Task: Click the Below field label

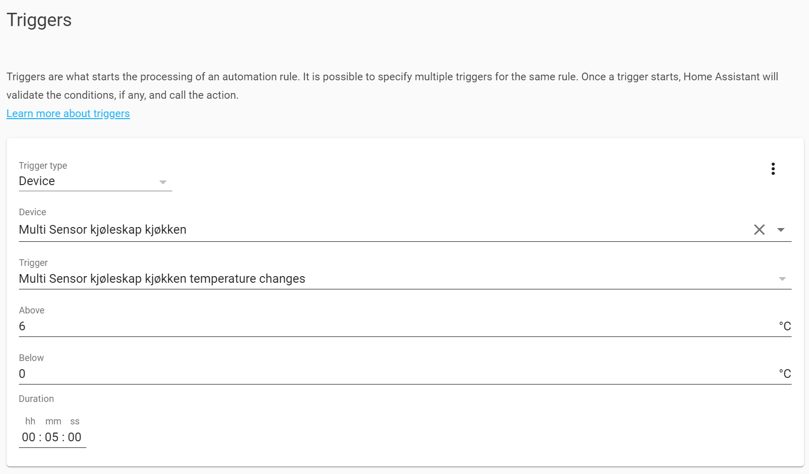Action: pyautogui.click(x=31, y=358)
